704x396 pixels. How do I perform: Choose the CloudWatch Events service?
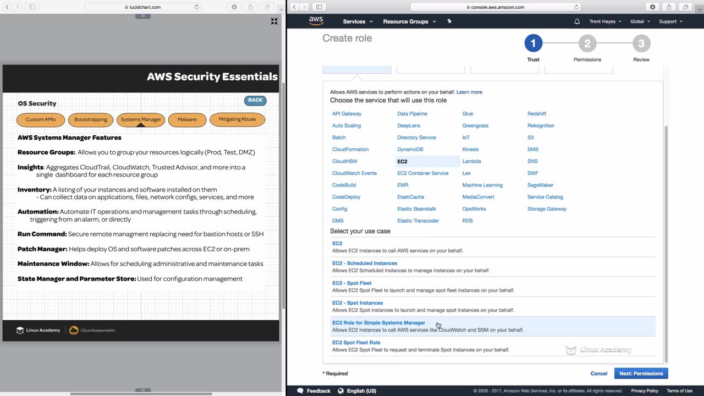[x=354, y=173]
